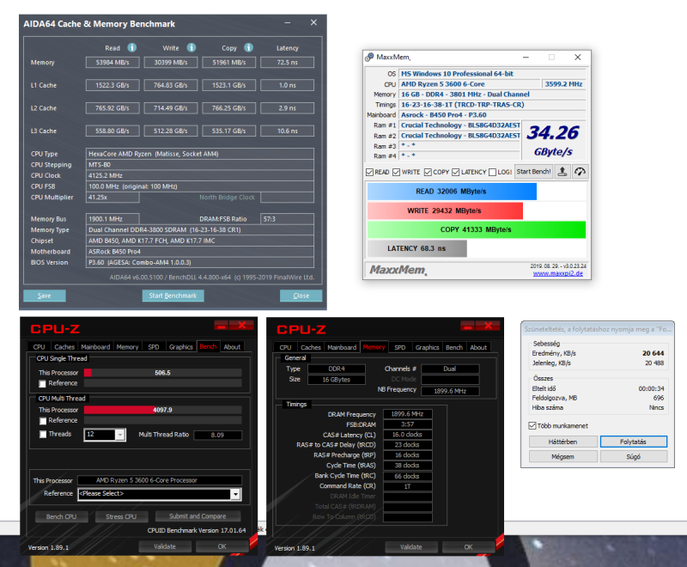
Task: Click Start Bench! in MaxxMem
Action: click(x=533, y=172)
